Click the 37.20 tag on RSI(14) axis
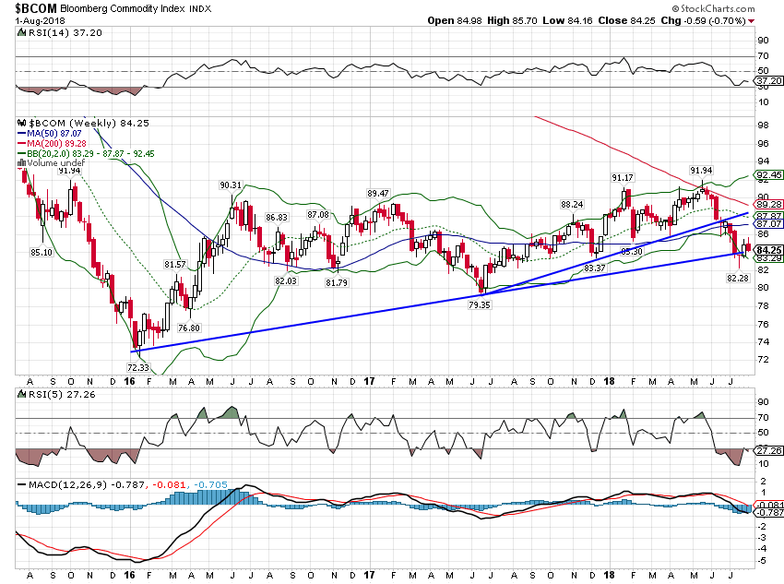 [769, 80]
